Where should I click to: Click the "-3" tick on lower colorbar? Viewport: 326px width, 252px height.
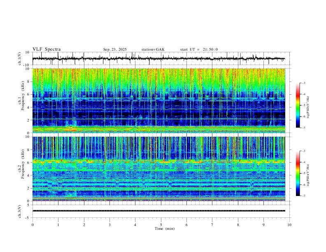304,151
